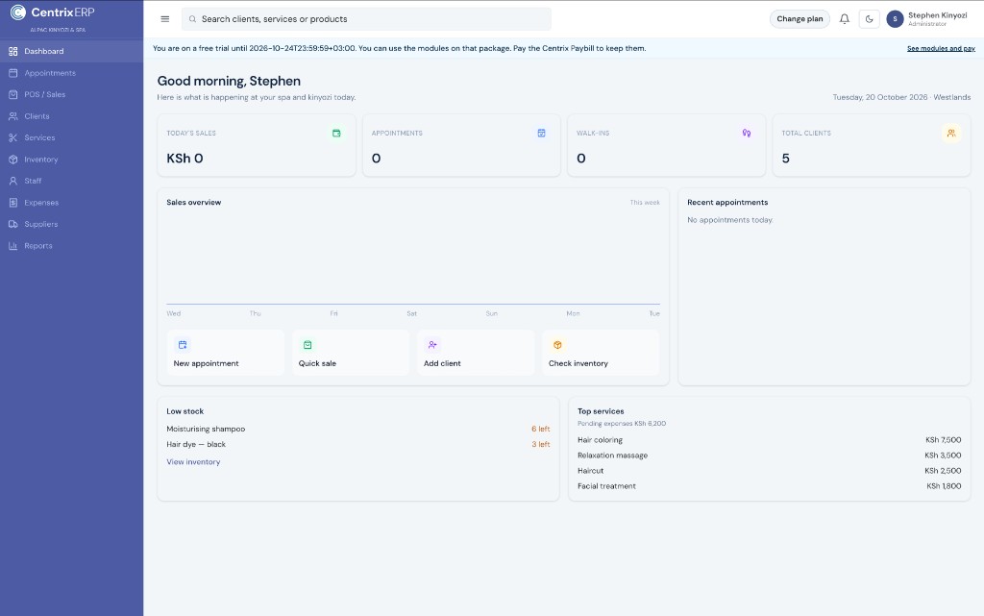Follow the See modules and pay link
This screenshot has height=616, width=984.
(x=941, y=48)
